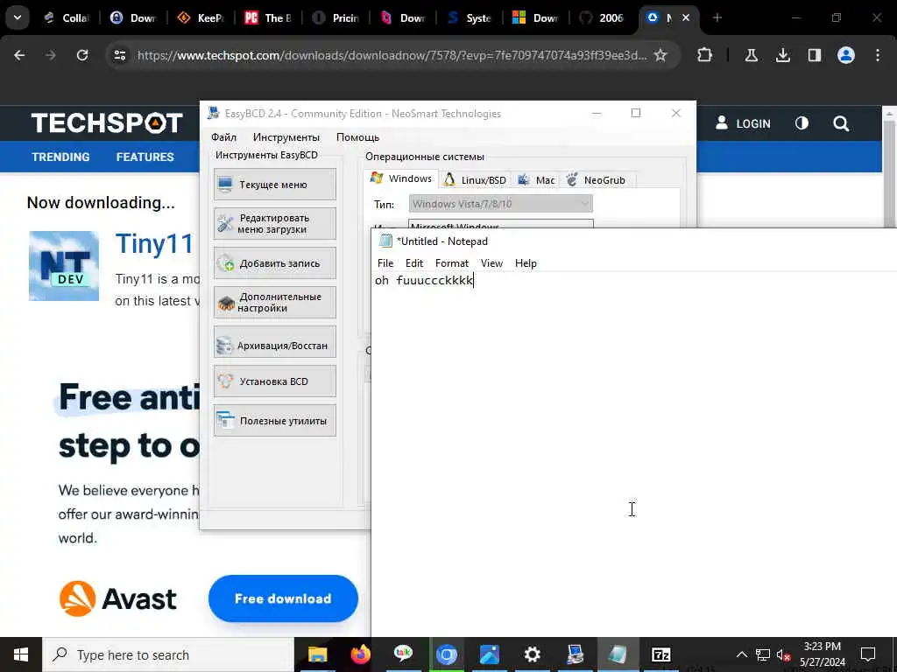Open Инструменты menu in EasyBCD

[286, 137]
